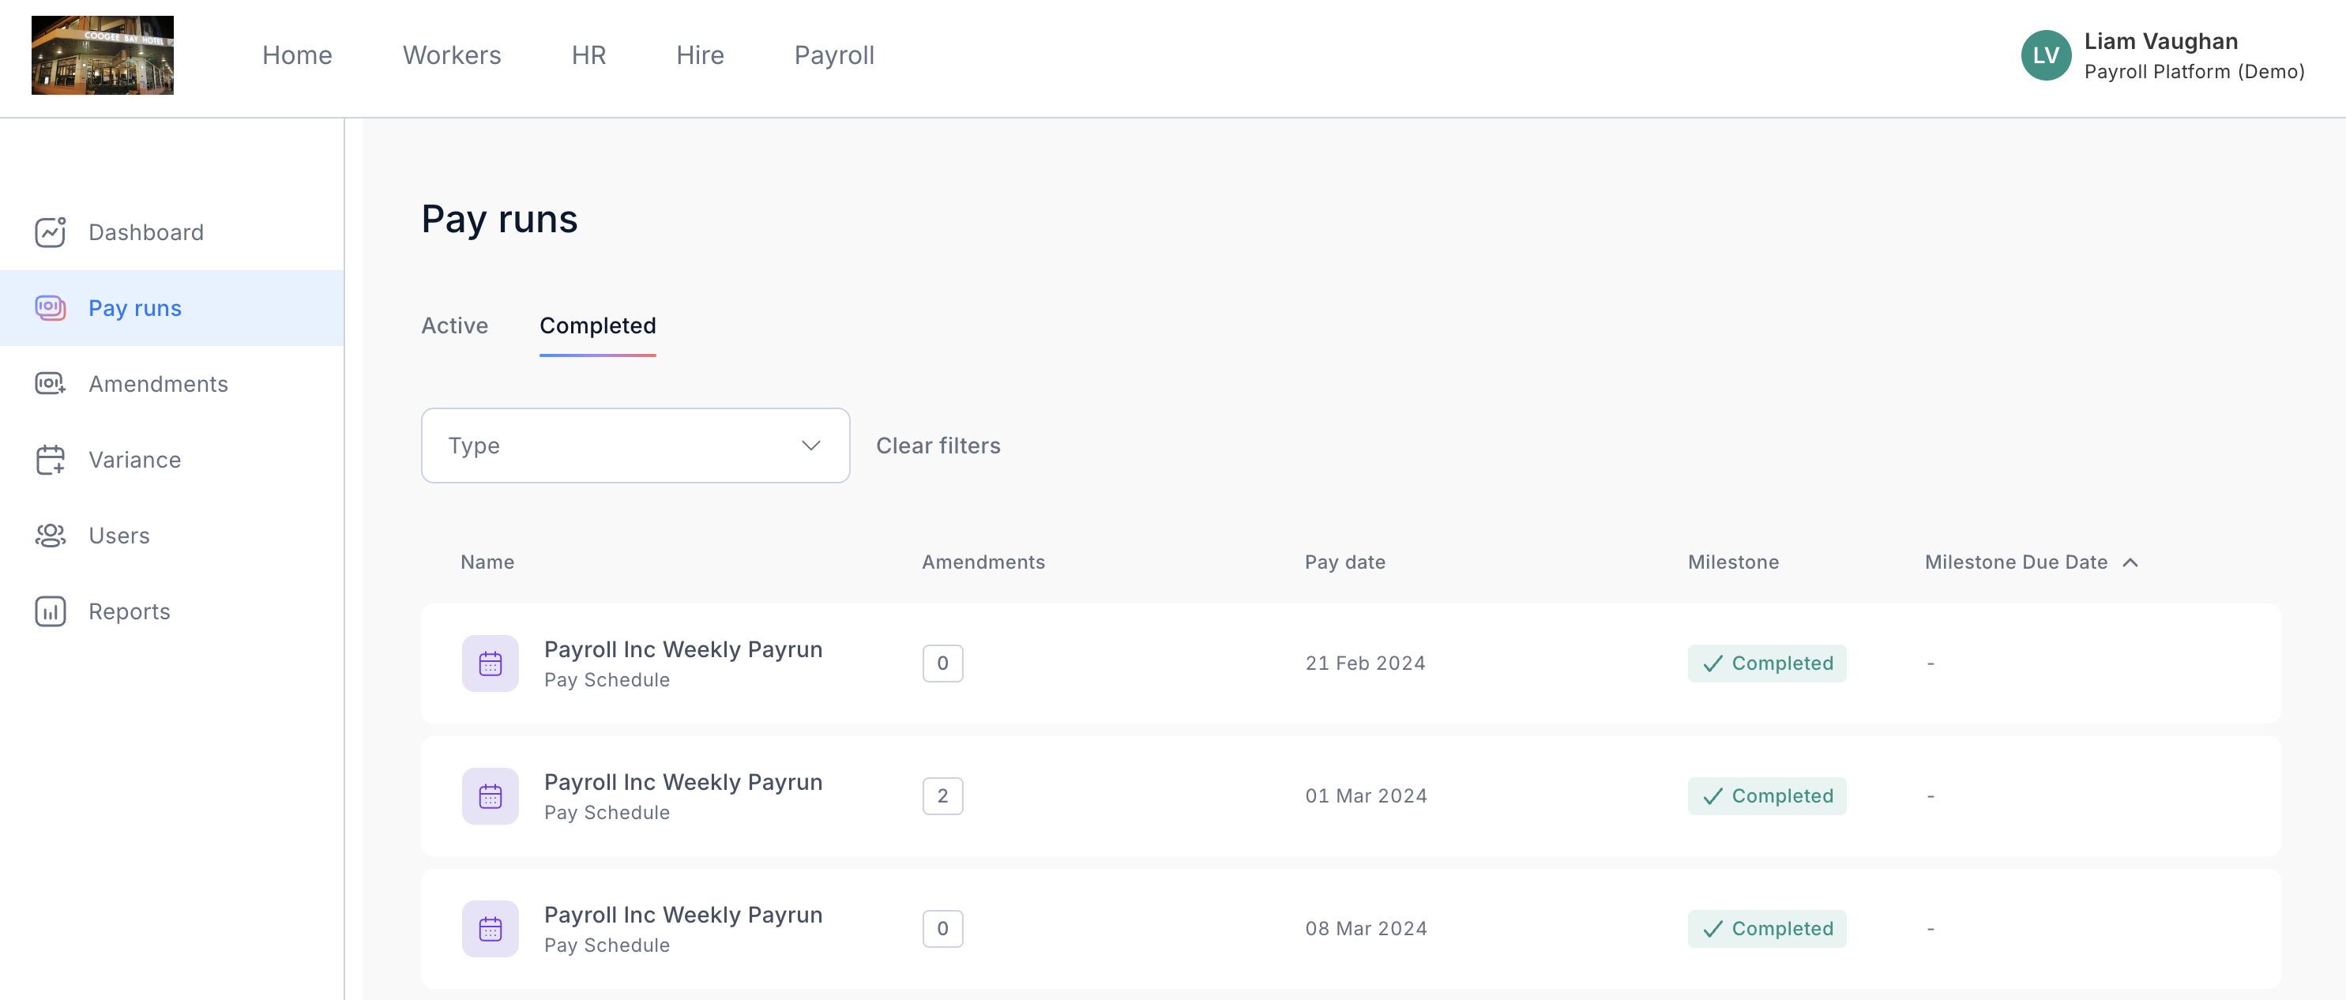Click the hotel logo thumbnail
The image size is (2346, 1000).
(102, 55)
